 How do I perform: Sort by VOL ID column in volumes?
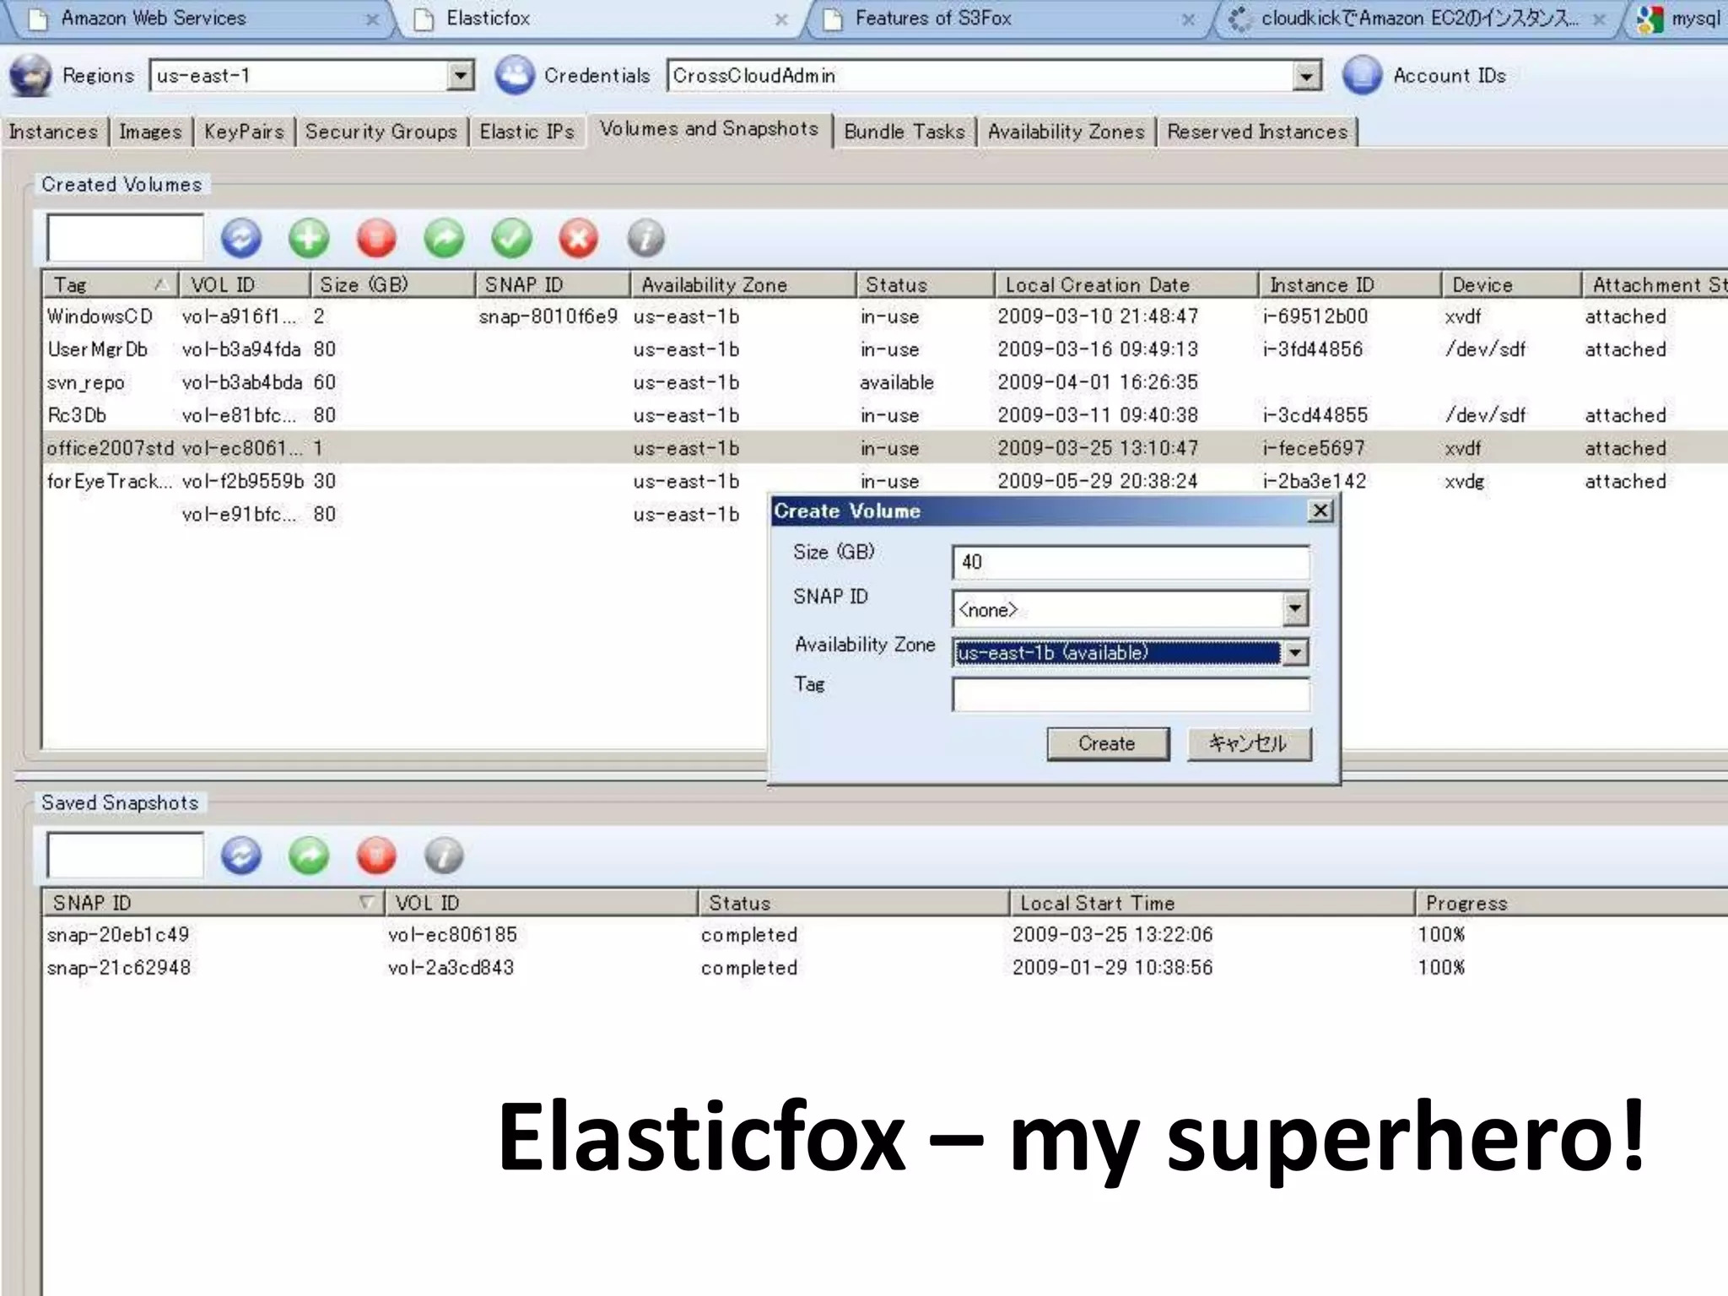coord(245,285)
